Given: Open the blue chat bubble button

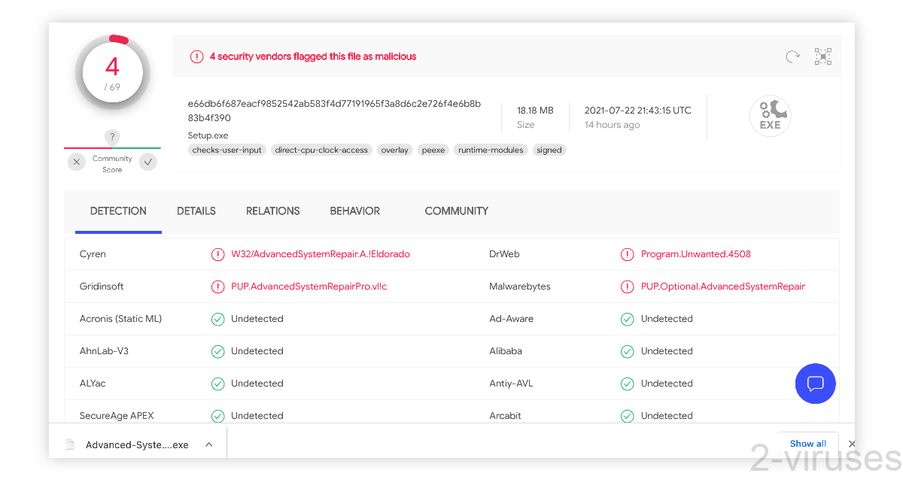Looking at the screenshot, I should [x=816, y=384].
